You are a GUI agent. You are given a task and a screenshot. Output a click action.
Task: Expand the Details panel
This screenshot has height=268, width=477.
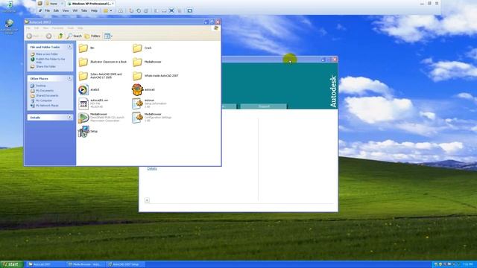pyautogui.click(x=69, y=118)
